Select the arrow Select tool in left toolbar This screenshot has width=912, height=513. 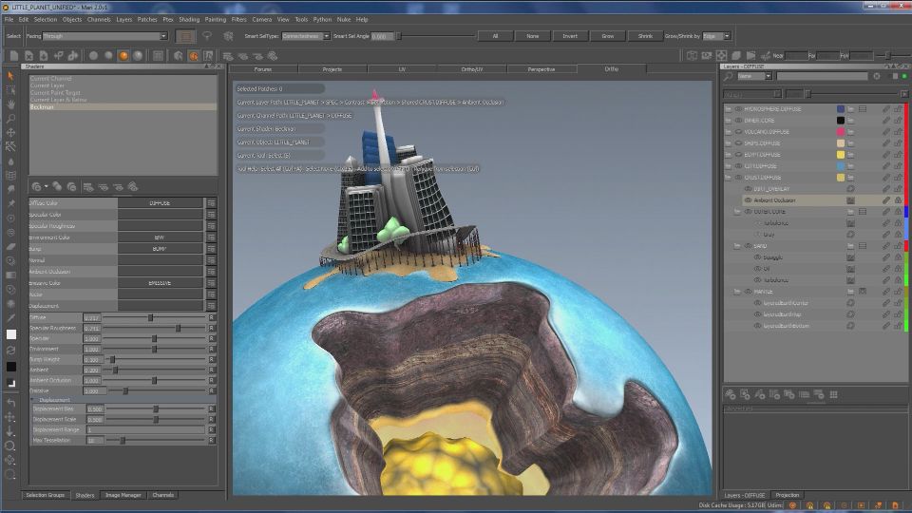coord(10,76)
